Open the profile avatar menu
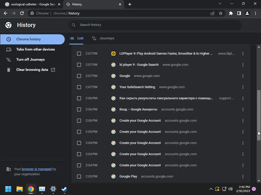Image resolution: width=261 pixels, height=195 pixels. (x=247, y=13)
